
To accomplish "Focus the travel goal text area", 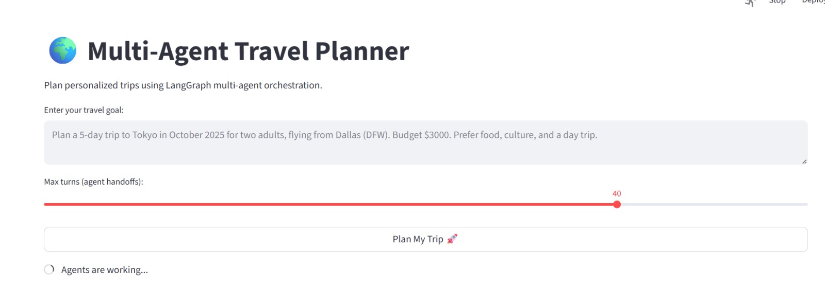I will point(425,142).
